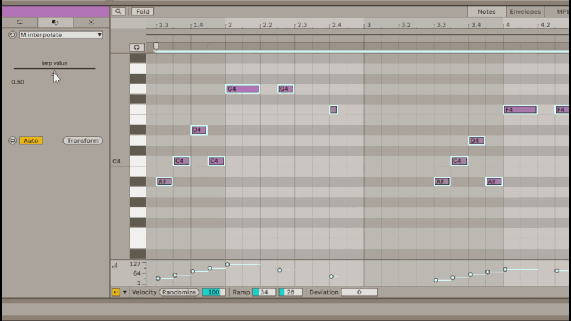
Task: Click the lerp value slider
Action: coord(54,69)
